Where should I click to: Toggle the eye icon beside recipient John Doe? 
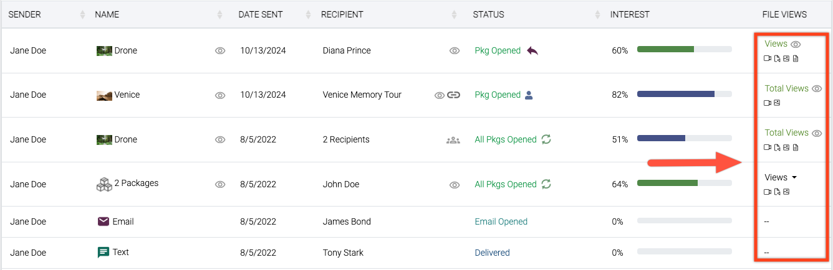click(x=455, y=185)
